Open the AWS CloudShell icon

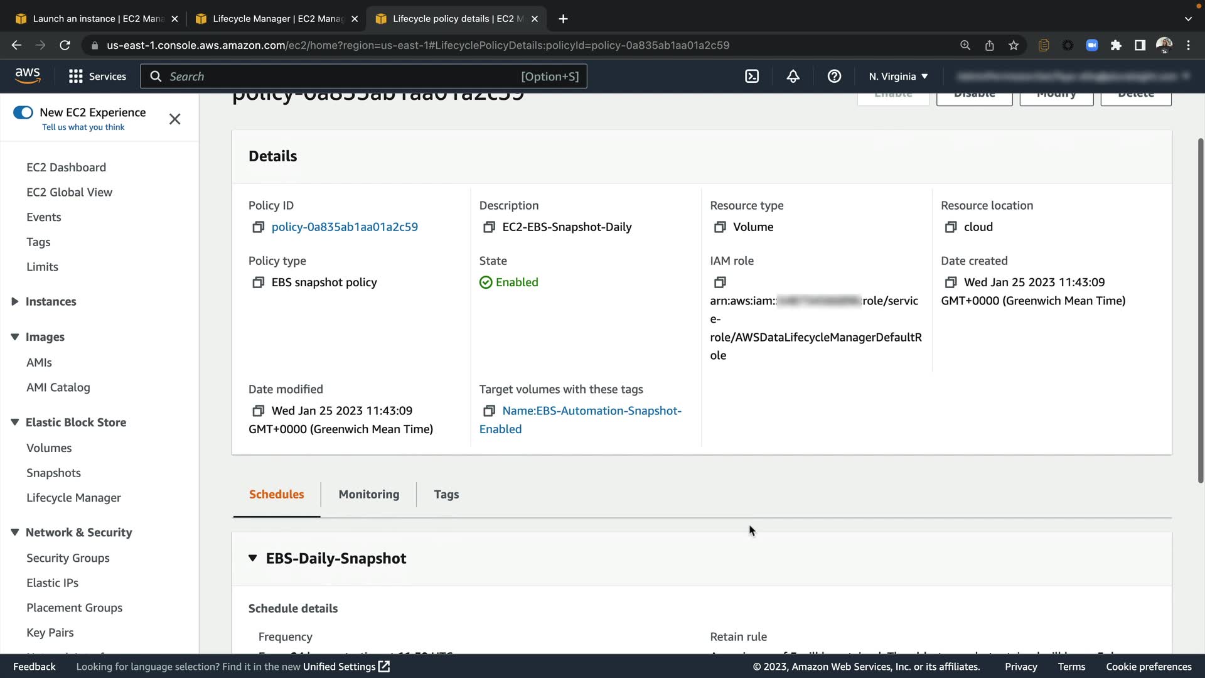coord(752,77)
